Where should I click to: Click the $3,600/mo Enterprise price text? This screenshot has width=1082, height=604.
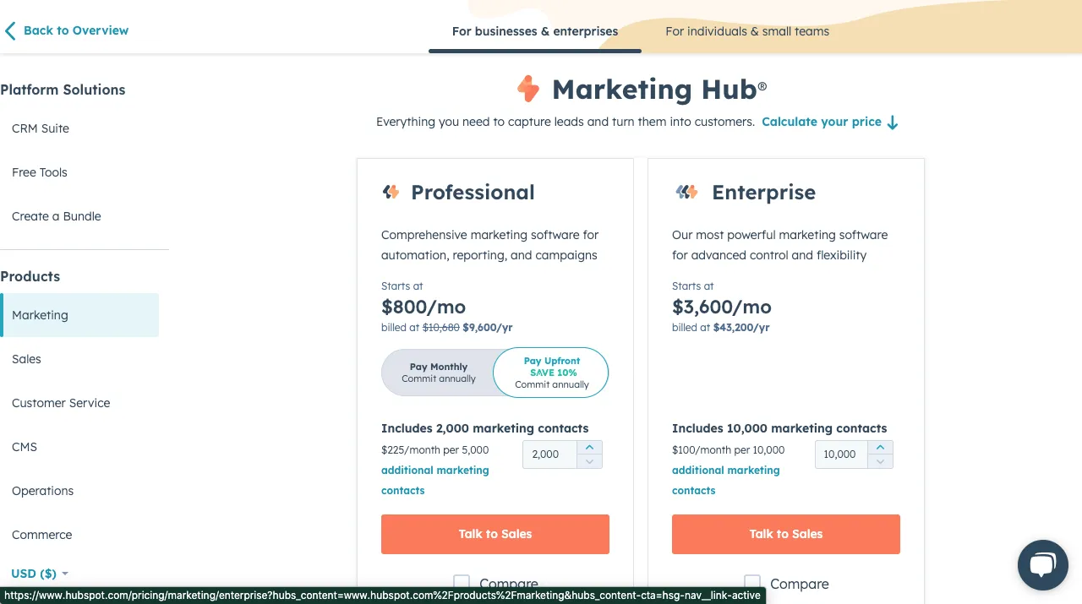(722, 307)
